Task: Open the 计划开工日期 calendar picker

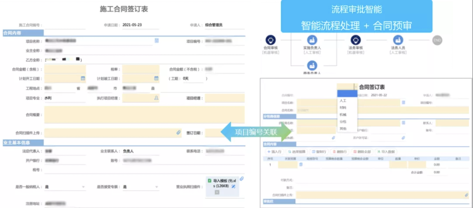Action: point(83,78)
